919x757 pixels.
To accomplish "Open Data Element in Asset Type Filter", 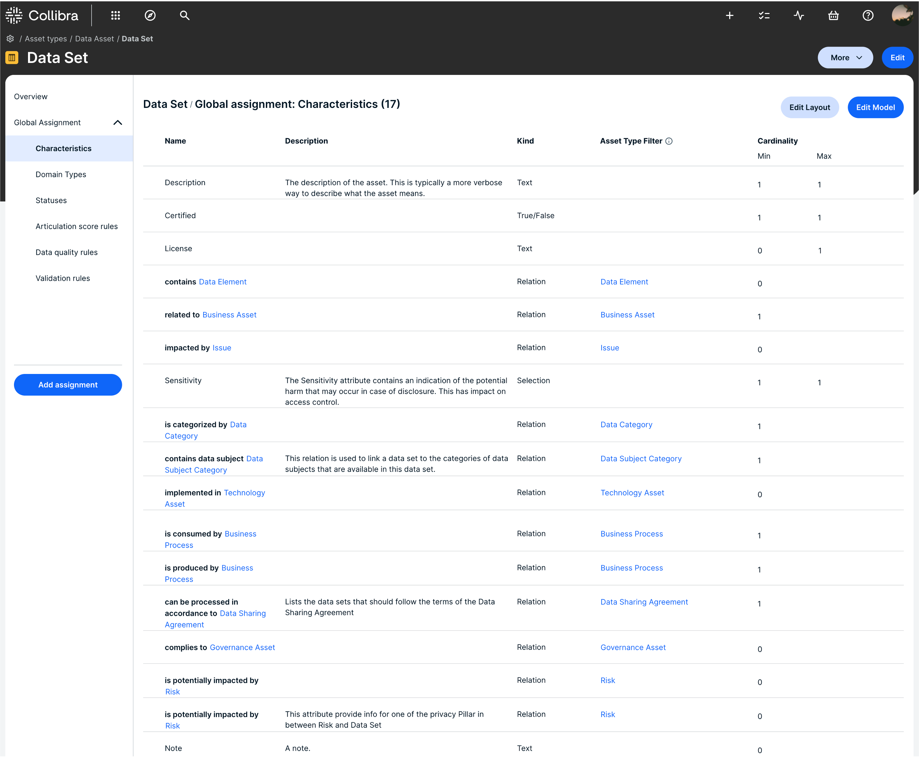I will [624, 282].
